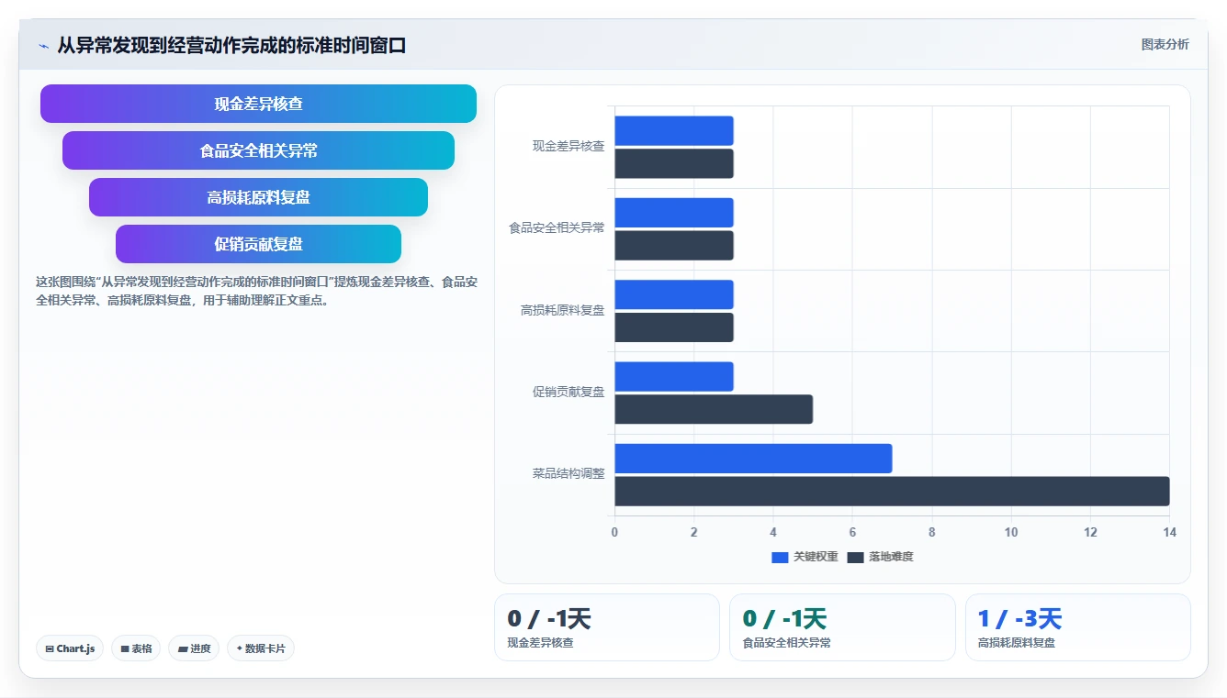Click the blue bar for 食品安全相关异常
The width and height of the screenshot is (1227, 698).
click(x=674, y=213)
